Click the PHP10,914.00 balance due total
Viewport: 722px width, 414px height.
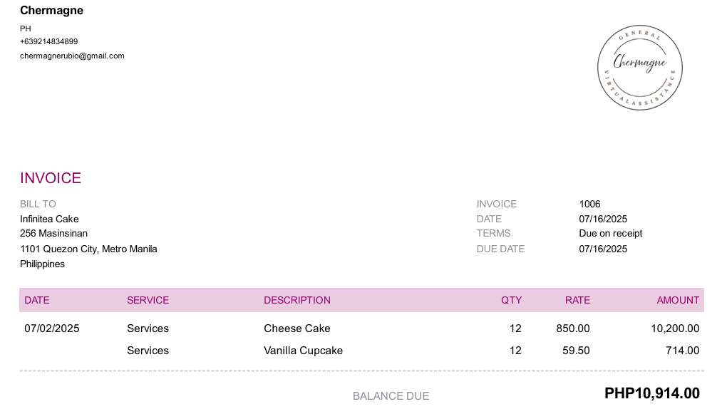(652, 393)
